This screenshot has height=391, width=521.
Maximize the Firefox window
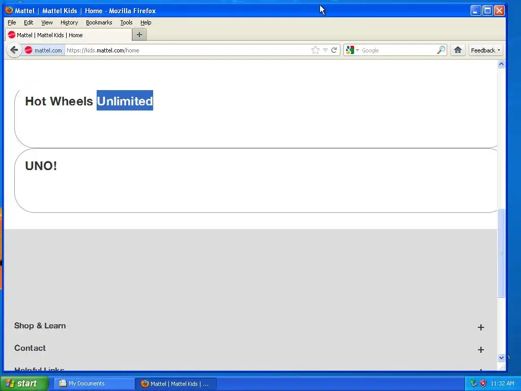click(487, 11)
